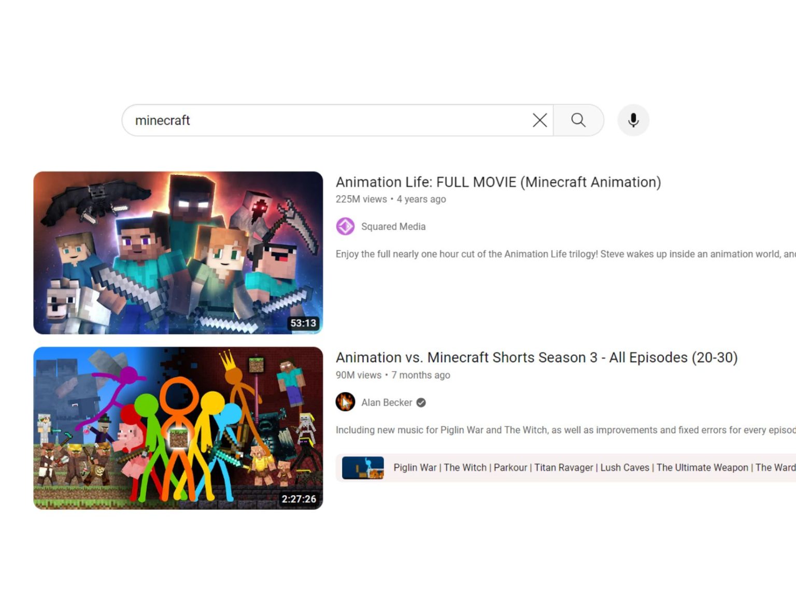Click the Alan Becker channel name

tap(386, 402)
